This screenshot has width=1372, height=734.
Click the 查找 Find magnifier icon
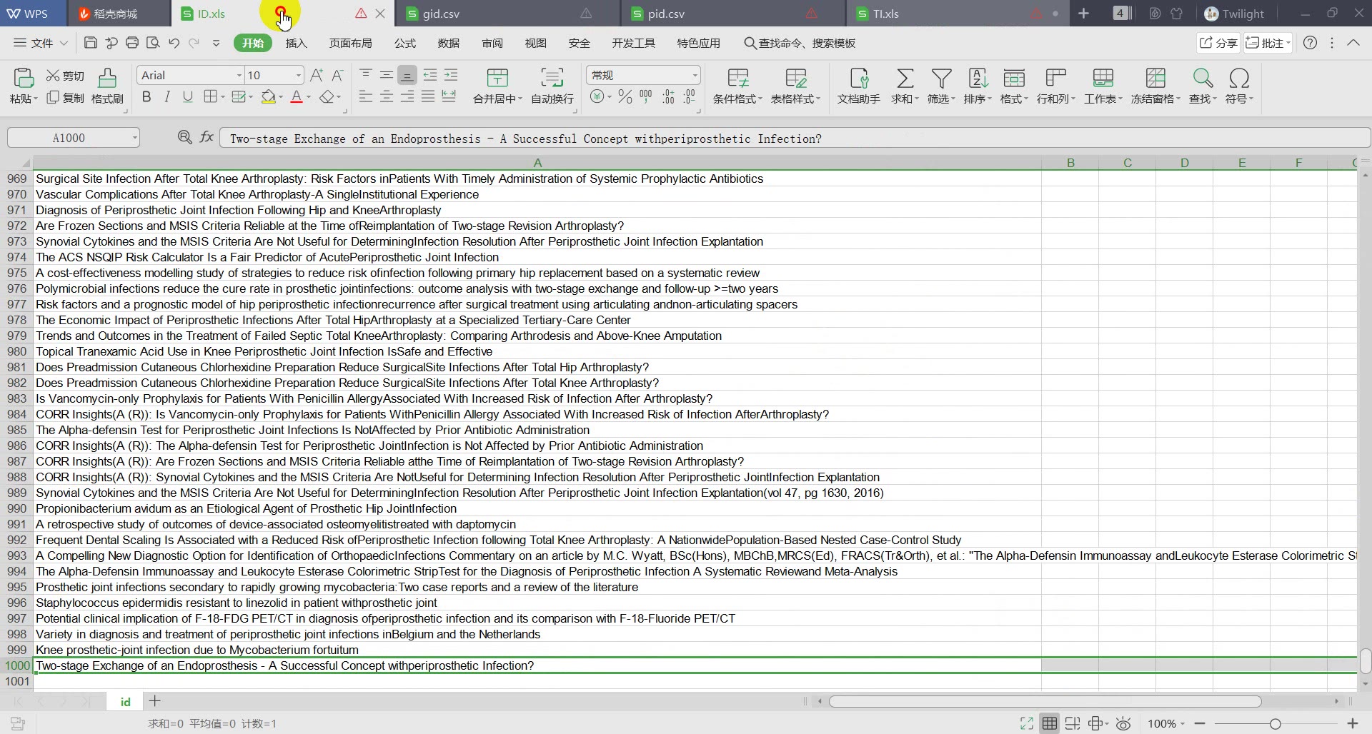coord(1203,78)
